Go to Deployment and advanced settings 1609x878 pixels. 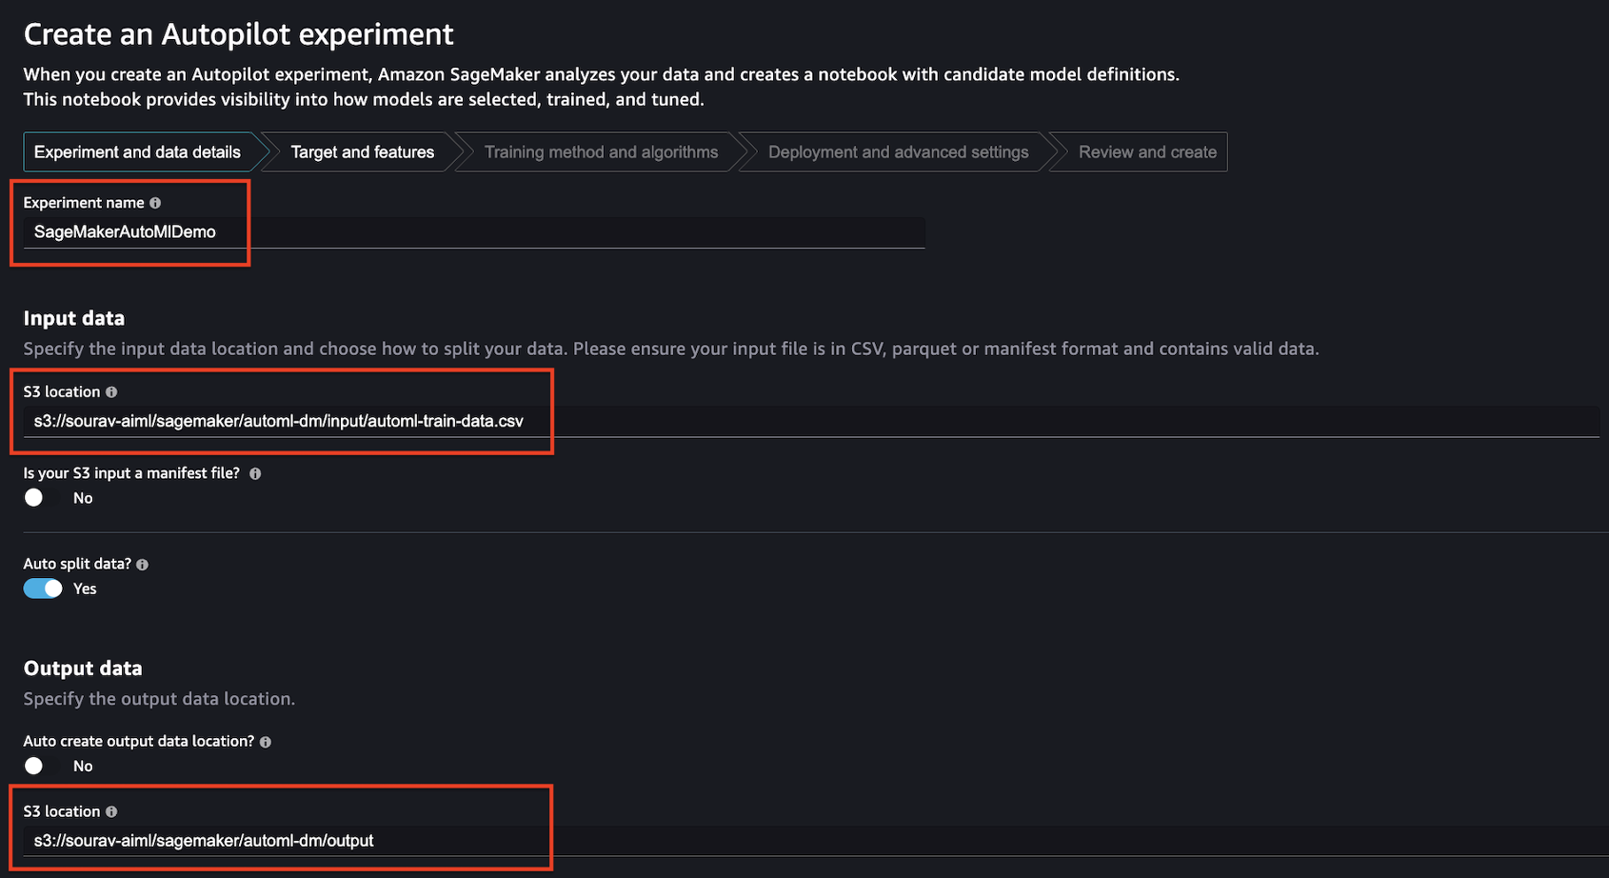tap(898, 151)
